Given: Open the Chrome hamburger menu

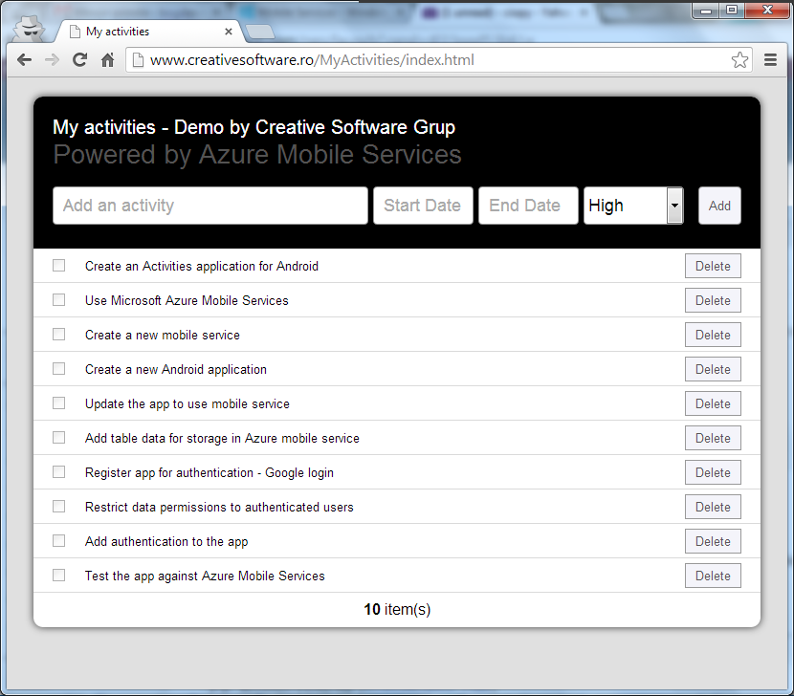Looking at the screenshot, I should click(771, 60).
